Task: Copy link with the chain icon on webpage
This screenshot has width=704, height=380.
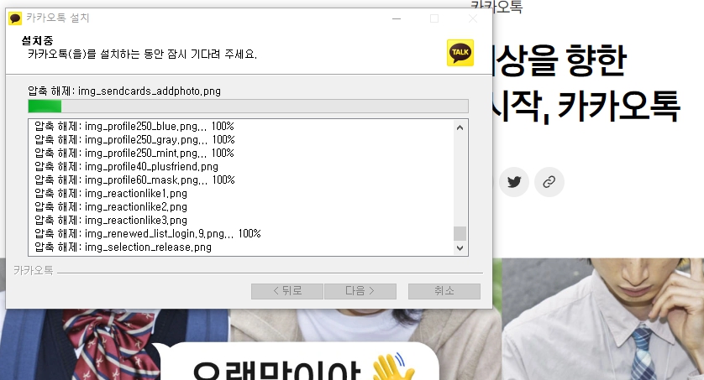Action: [549, 182]
